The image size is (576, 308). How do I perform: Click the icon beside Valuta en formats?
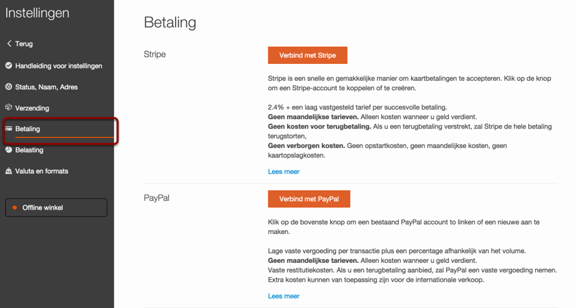click(9, 171)
